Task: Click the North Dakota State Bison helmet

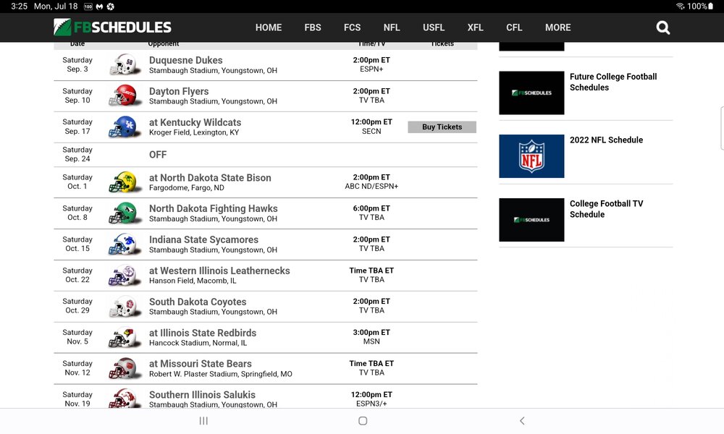Action: [125, 182]
